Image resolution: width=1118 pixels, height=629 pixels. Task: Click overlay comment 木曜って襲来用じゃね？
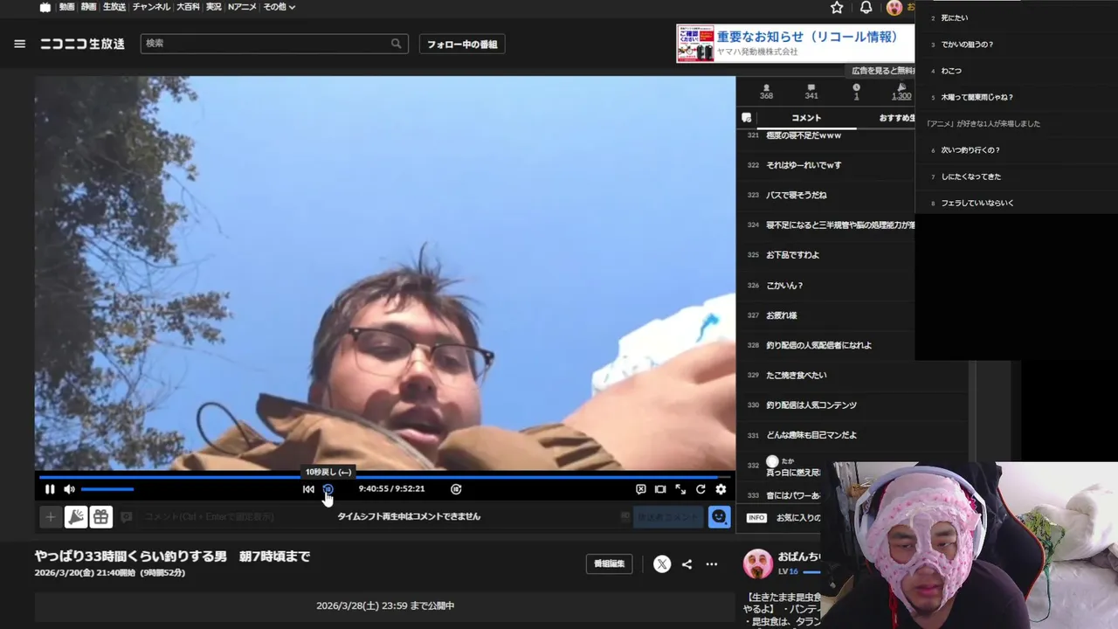(x=977, y=97)
